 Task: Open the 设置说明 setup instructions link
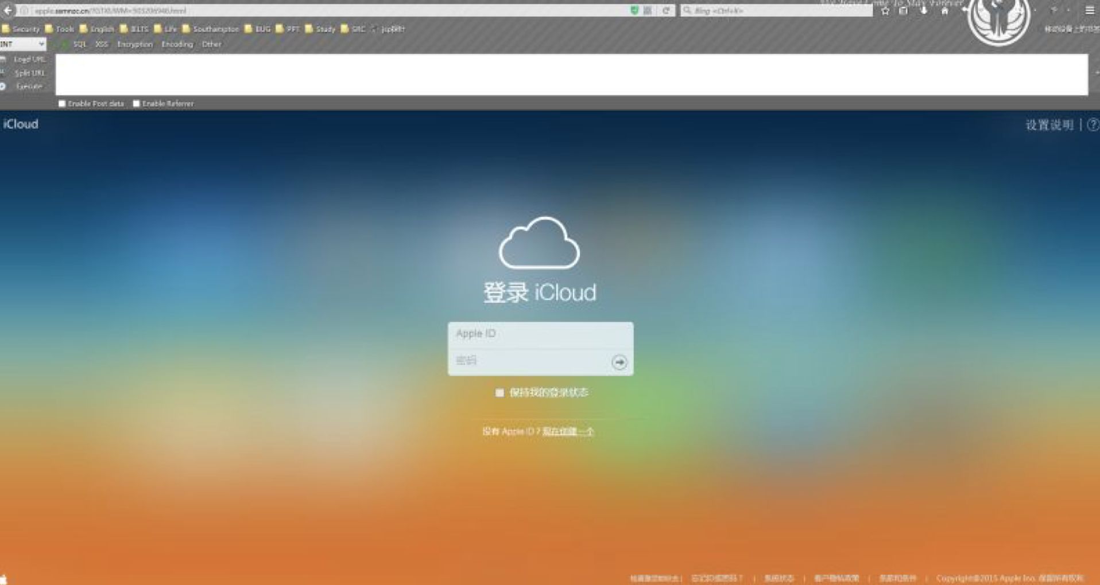point(1049,125)
